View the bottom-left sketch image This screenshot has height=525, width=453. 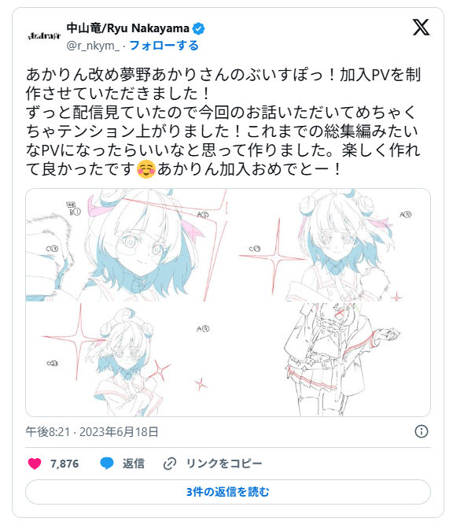tap(127, 360)
